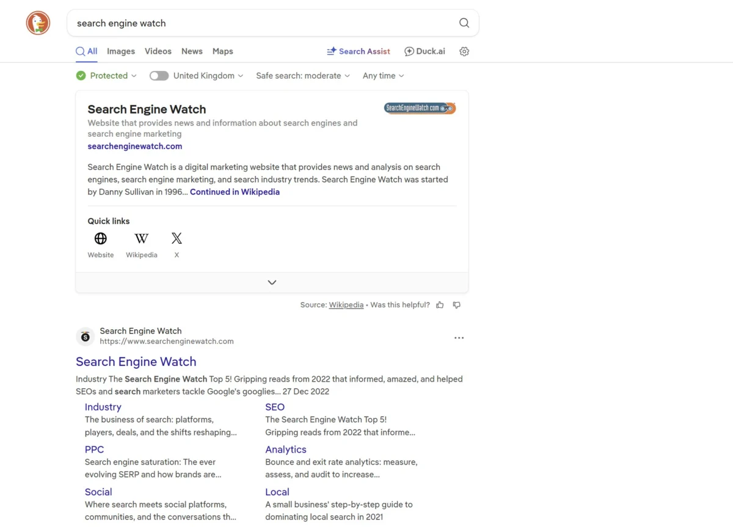Click Wikipedia source link

pyautogui.click(x=346, y=305)
